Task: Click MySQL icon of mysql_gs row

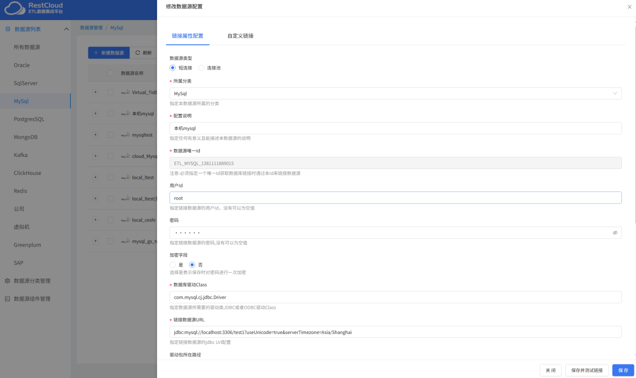Action: (125, 241)
